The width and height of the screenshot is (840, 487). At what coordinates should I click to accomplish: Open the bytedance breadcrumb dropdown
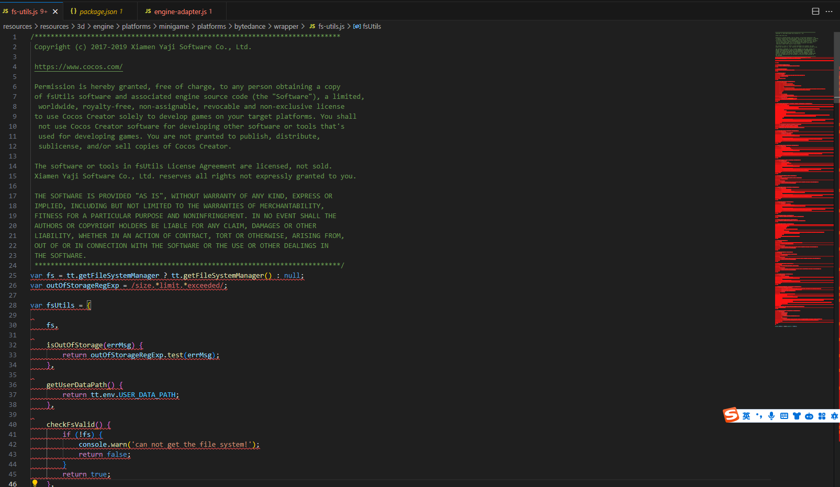tap(250, 26)
